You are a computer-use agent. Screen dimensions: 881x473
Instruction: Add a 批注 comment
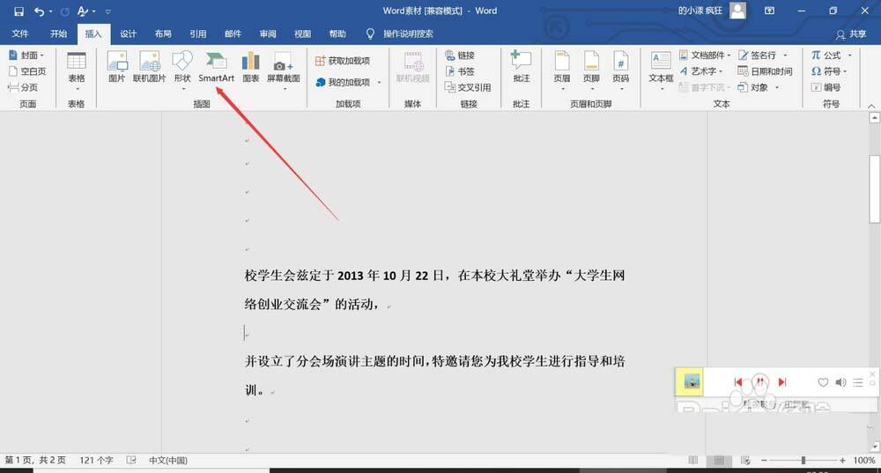(521, 68)
